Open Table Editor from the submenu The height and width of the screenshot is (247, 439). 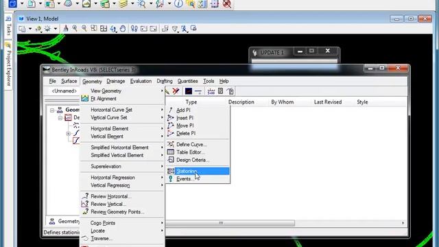[198, 152]
